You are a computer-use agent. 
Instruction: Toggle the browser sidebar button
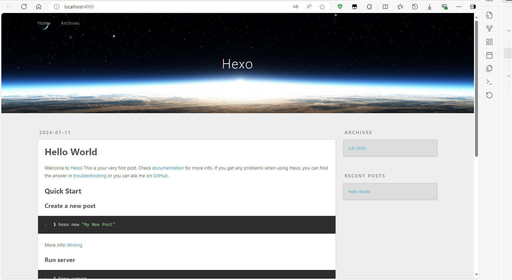point(473,7)
